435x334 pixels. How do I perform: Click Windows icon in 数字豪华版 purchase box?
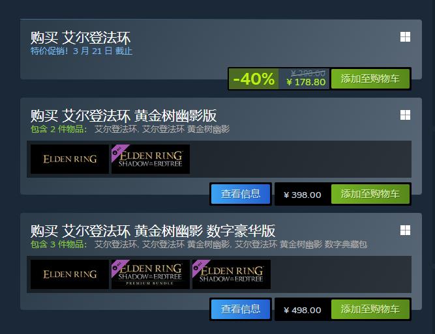405,230
